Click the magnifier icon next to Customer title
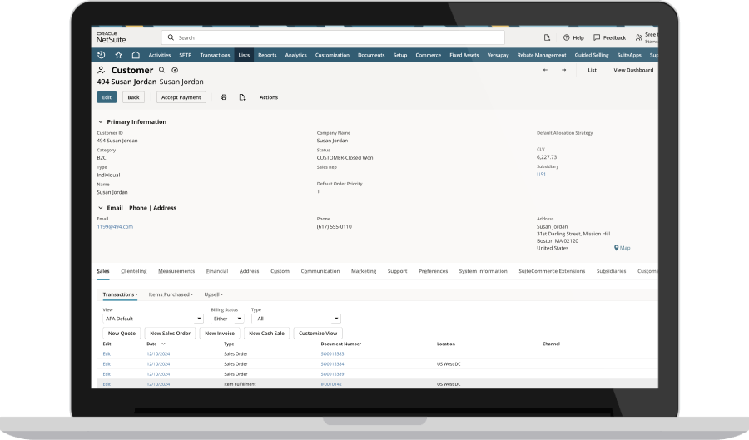 (162, 71)
